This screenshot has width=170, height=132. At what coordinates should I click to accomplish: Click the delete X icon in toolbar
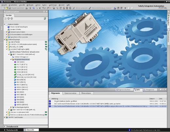tap(40, 8)
